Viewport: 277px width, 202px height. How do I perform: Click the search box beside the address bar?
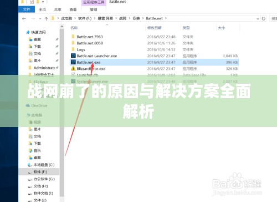tap(273, 18)
